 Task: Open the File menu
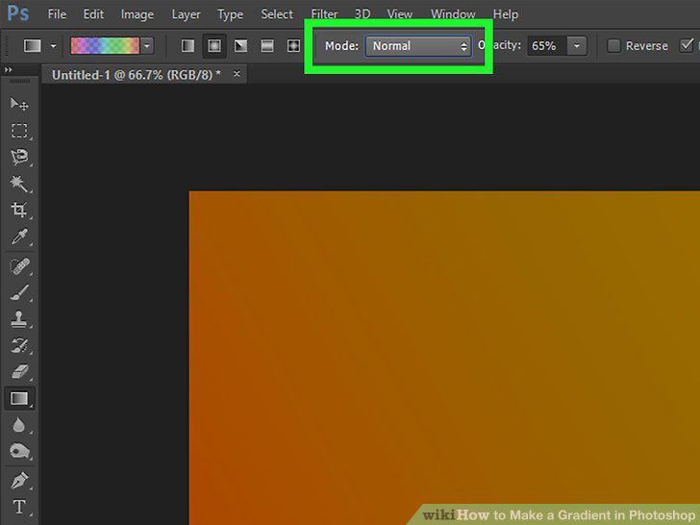pyautogui.click(x=57, y=14)
